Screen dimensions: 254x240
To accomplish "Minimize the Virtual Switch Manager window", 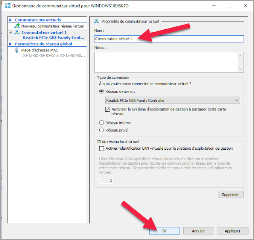I will click(x=214, y=6).
